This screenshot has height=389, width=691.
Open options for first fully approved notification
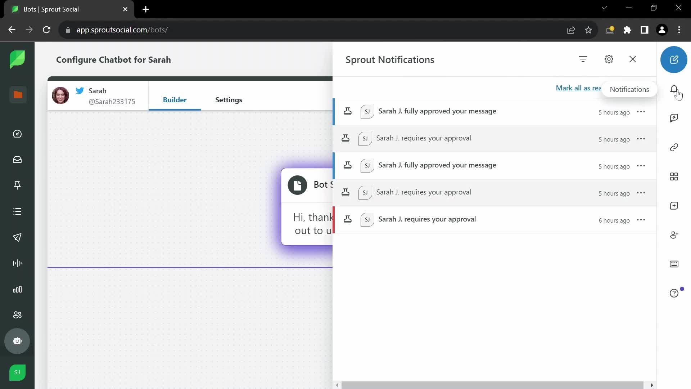(641, 112)
